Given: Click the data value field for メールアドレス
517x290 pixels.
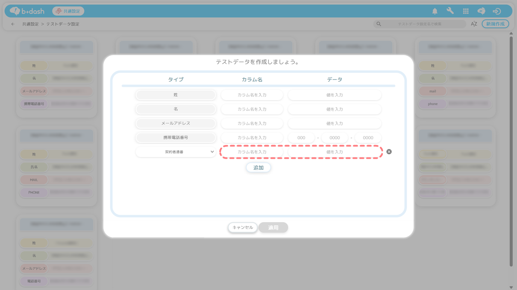Looking at the screenshot, I should tap(334, 124).
